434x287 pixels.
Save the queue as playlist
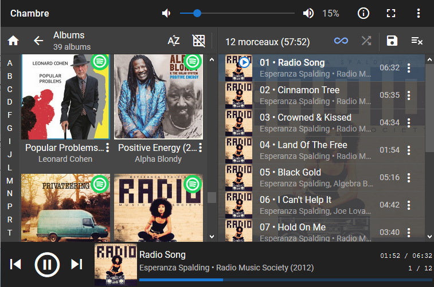coord(392,41)
